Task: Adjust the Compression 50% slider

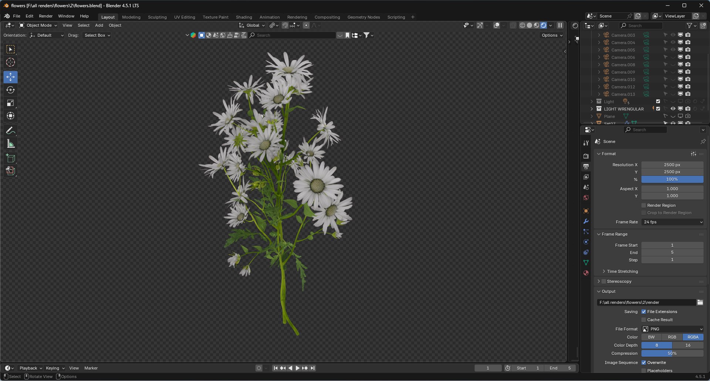Action: (672, 353)
